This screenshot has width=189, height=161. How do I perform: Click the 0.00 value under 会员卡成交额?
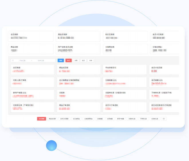154,71
